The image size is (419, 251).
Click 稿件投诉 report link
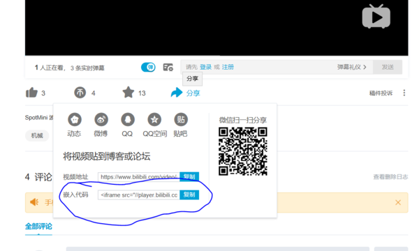(381, 93)
